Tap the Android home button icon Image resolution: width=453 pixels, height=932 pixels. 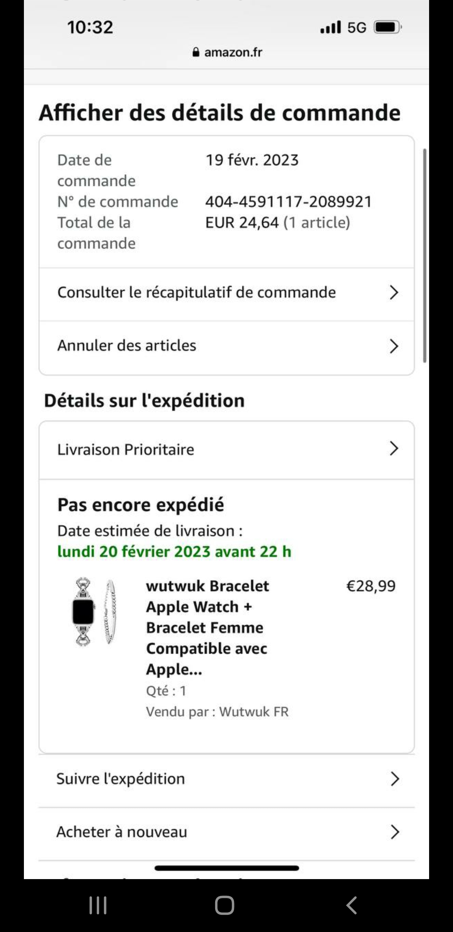coord(224,905)
